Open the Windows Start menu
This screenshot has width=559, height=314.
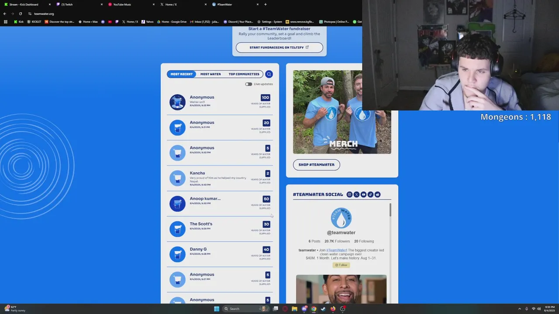pos(216,309)
